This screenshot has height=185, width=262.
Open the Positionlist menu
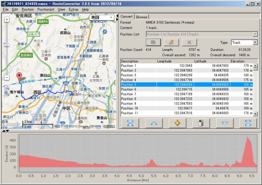tap(45, 9)
